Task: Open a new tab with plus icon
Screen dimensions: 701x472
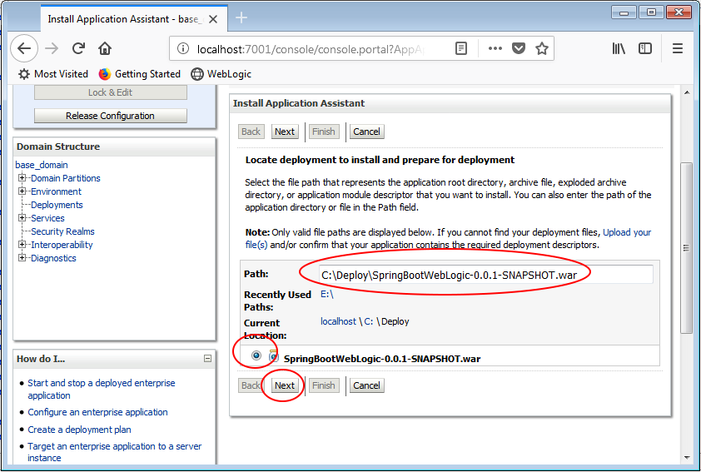Action: 241,17
